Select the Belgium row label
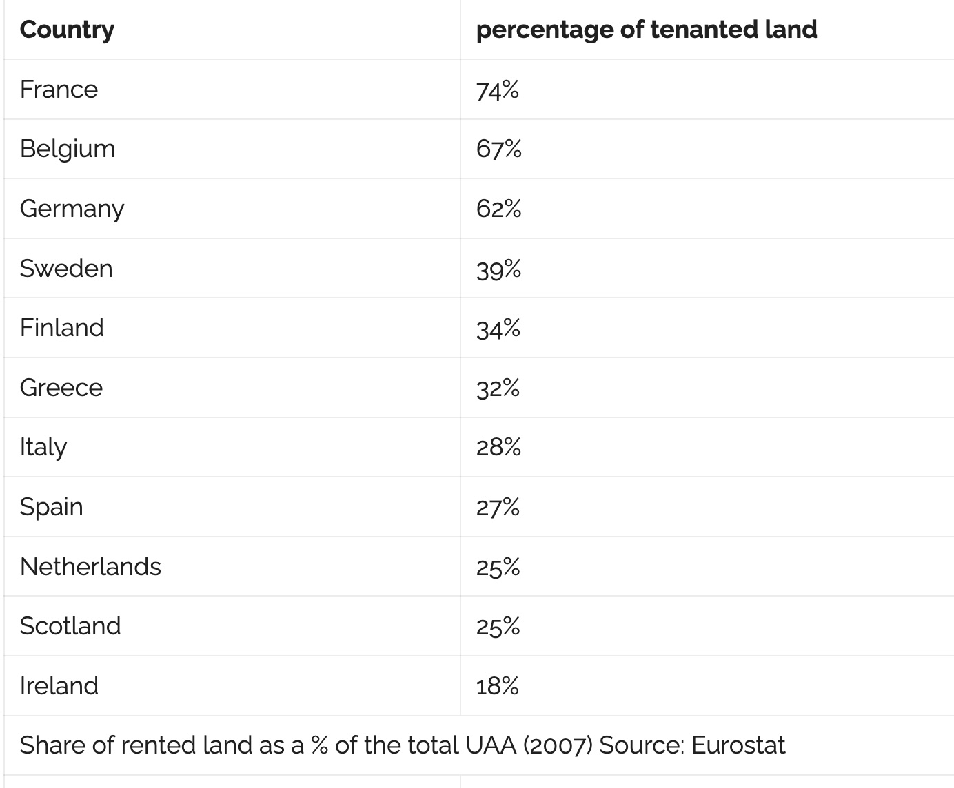Viewport: 954px width, 788px height. pyautogui.click(x=68, y=149)
